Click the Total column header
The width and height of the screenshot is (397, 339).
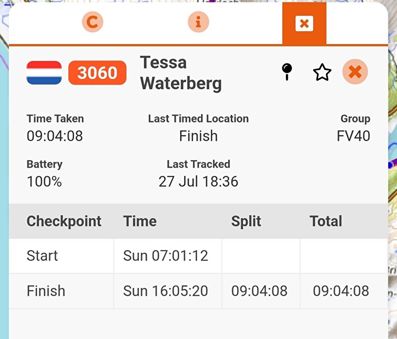326,221
